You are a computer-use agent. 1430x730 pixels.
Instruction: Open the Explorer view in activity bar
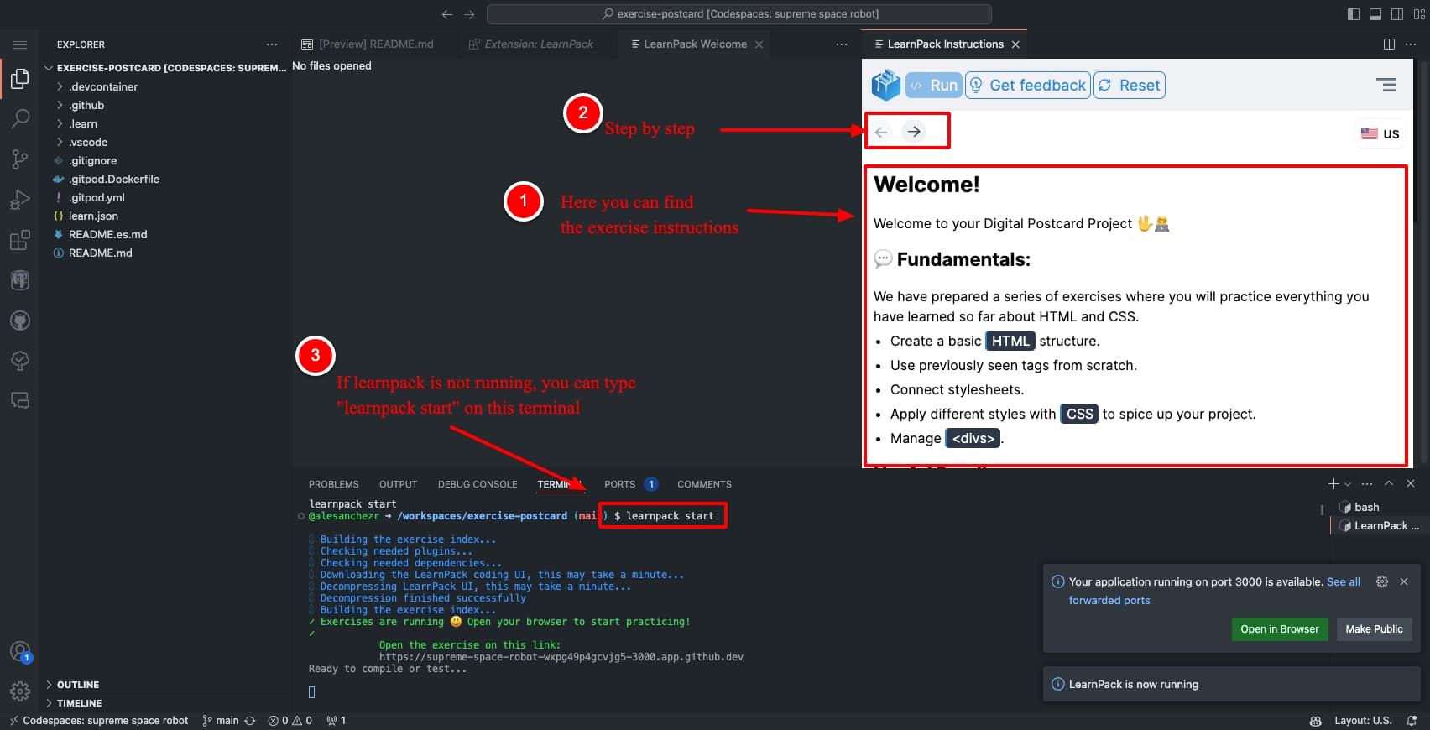point(19,79)
